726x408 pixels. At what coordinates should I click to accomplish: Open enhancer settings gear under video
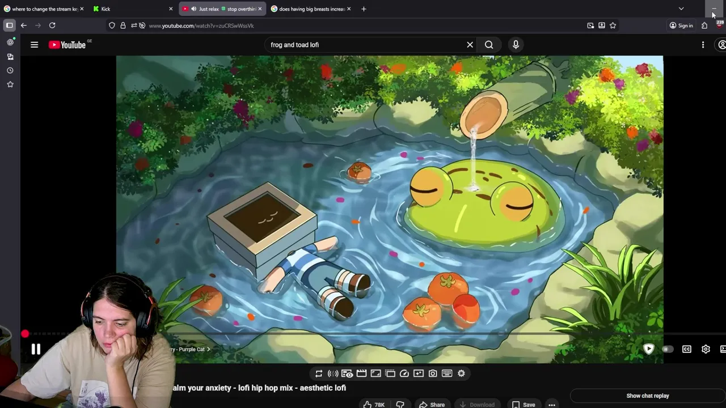(x=461, y=373)
